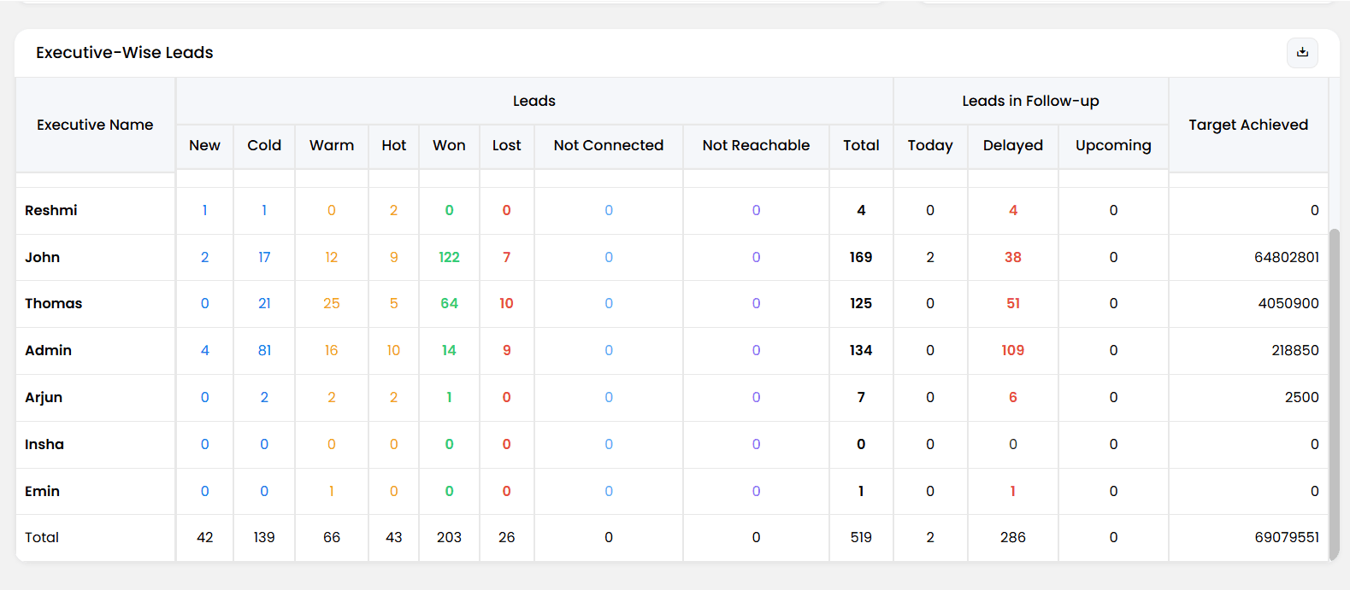Click Admin's Delayed count 109
This screenshot has width=1350, height=590.
(x=1013, y=350)
